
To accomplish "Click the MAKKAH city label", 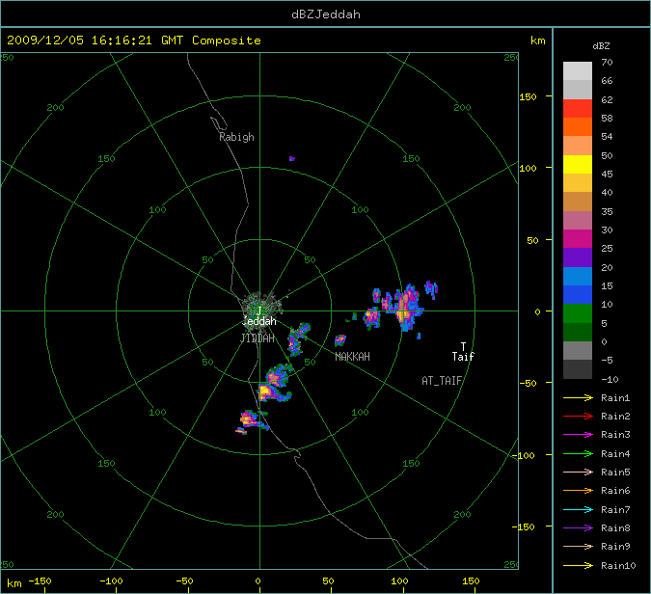I will [x=352, y=357].
